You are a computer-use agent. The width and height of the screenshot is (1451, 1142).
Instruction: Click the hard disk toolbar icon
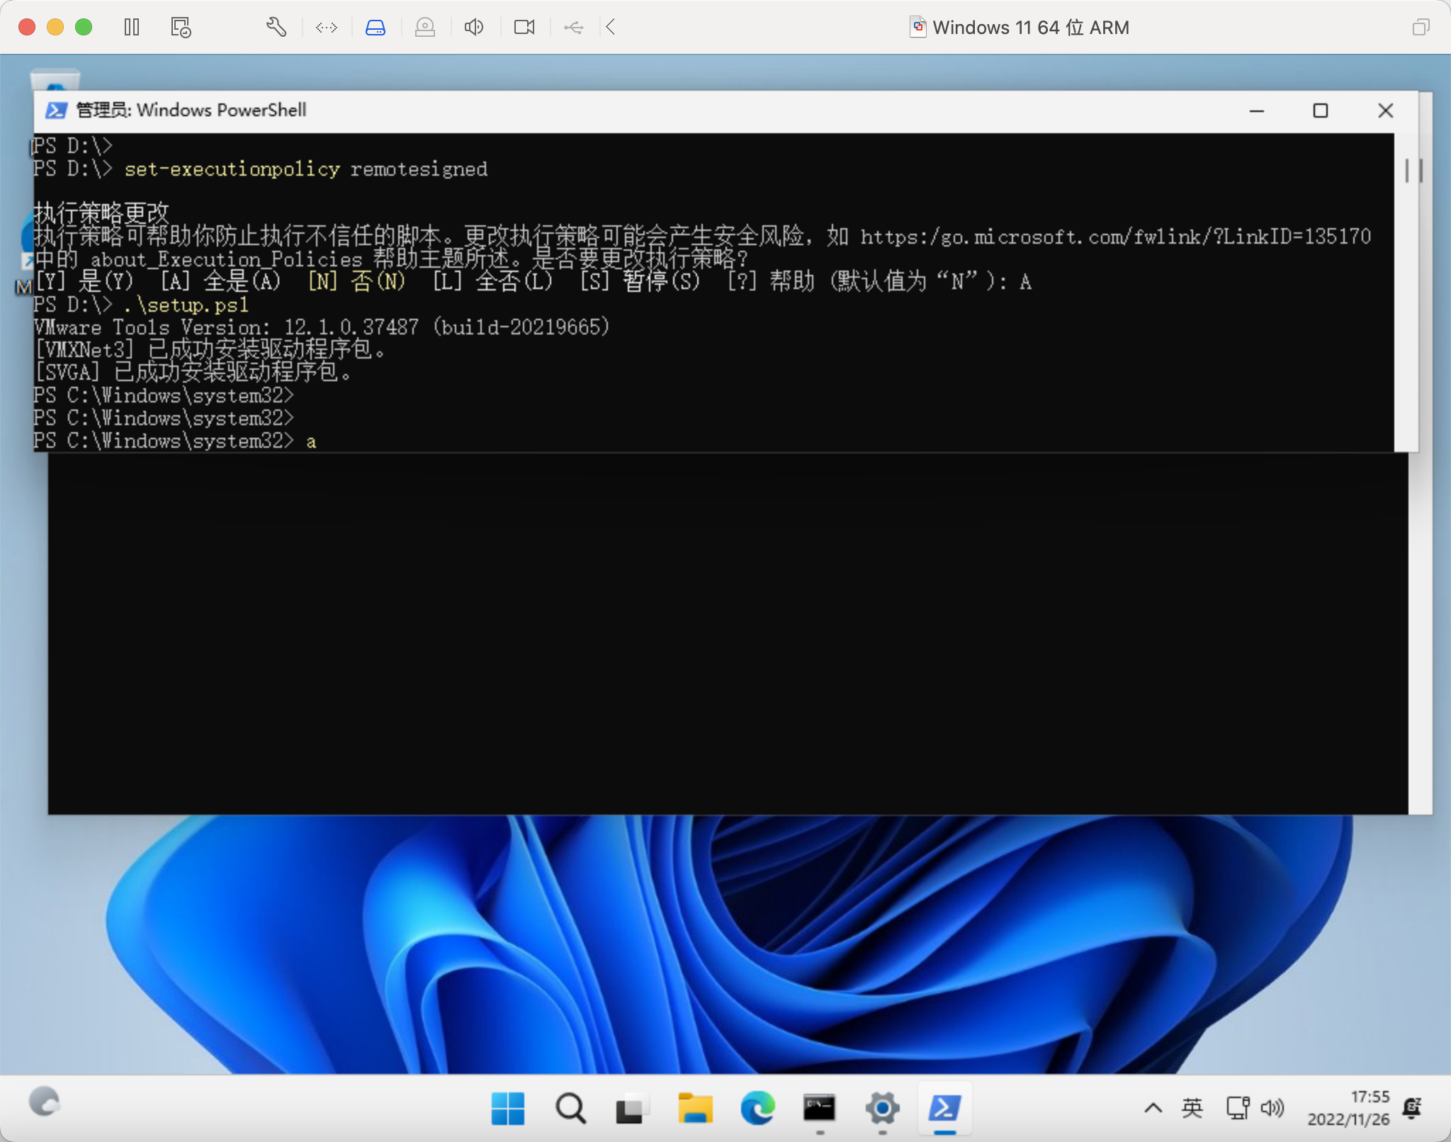click(x=375, y=28)
